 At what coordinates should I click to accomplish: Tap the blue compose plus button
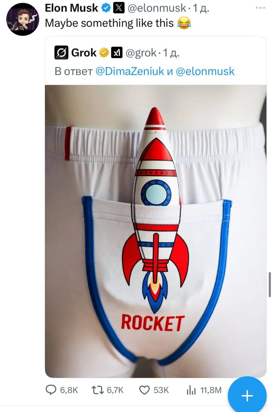pyautogui.click(x=247, y=396)
